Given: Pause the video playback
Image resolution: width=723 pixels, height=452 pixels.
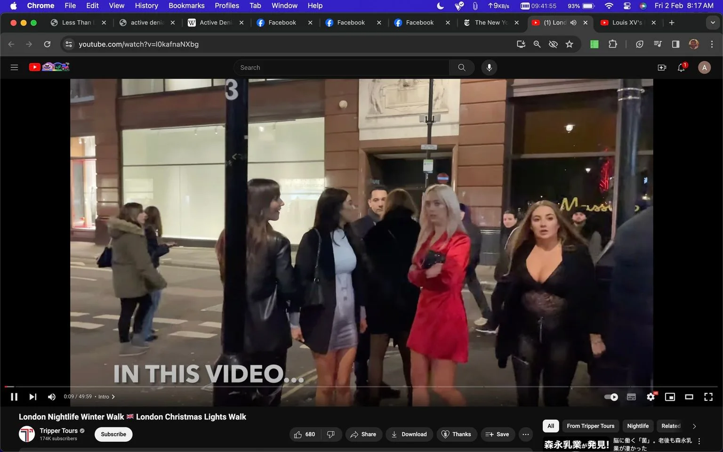Looking at the screenshot, I should [14, 397].
